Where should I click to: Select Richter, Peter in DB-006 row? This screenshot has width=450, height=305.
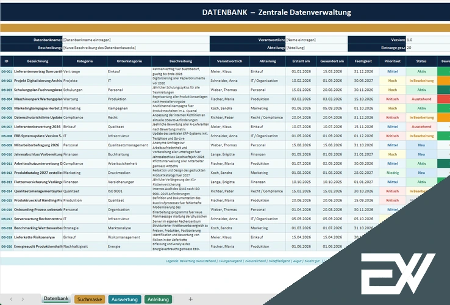(x=230, y=118)
